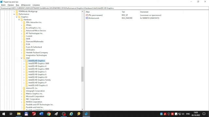The width and height of the screenshot is (209, 117).
Task: Select the Matrox Graphics Inc. key
Action: [x=34, y=94]
